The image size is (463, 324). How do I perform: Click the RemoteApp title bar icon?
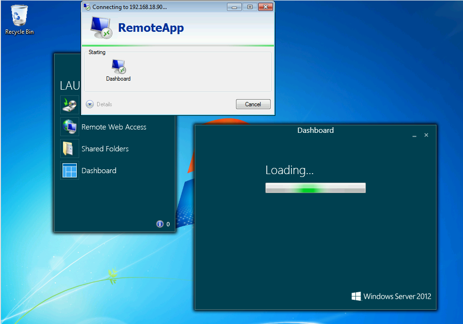[87, 7]
